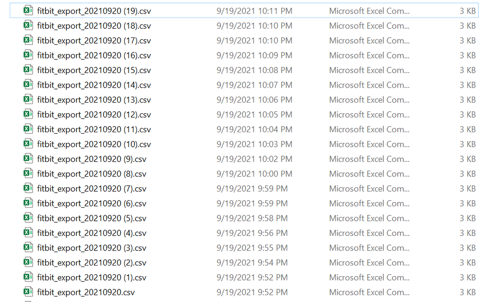Select file name fitbit_export_20210920 (19).csv
486x302 pixels.
[x=94, y=11]
